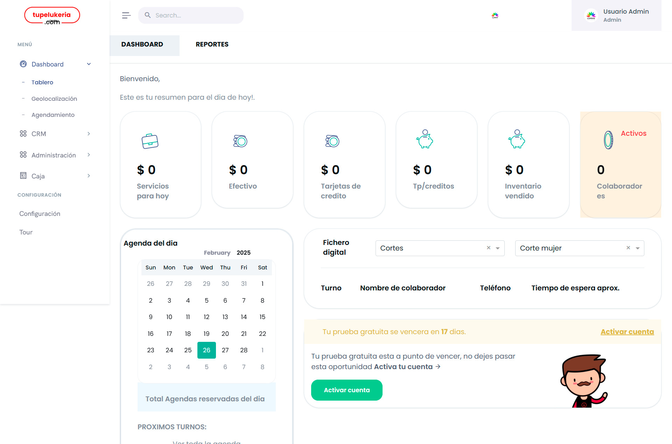Open Geolocalización from the sidebar

click(x=54, y=99)
